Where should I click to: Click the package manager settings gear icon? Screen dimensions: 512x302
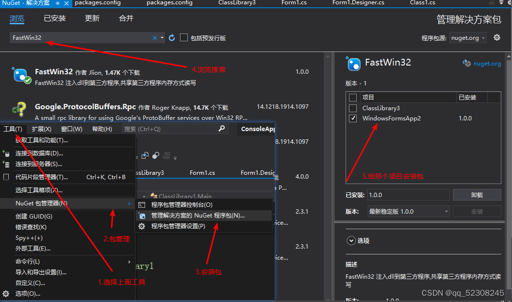(x=142, y=226)
